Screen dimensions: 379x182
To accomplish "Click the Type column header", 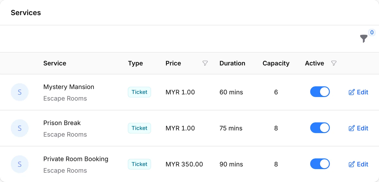I will pos(135,63).
